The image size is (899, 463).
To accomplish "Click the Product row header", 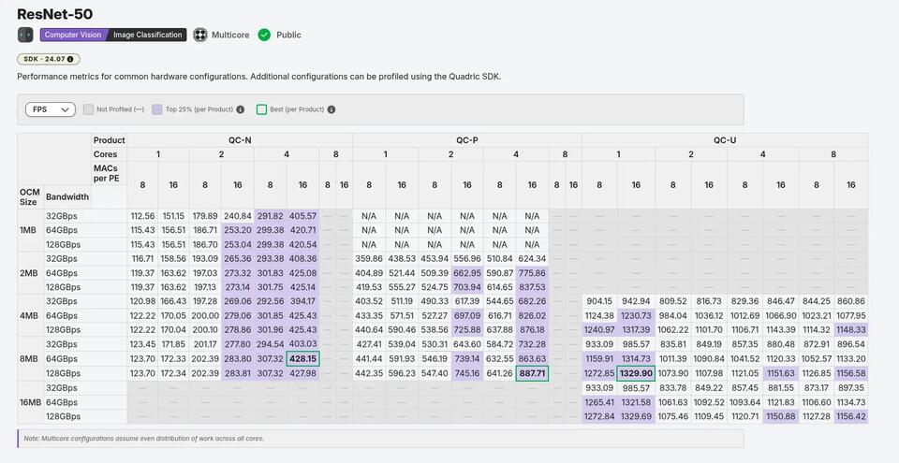I will [x=109, y=140].
